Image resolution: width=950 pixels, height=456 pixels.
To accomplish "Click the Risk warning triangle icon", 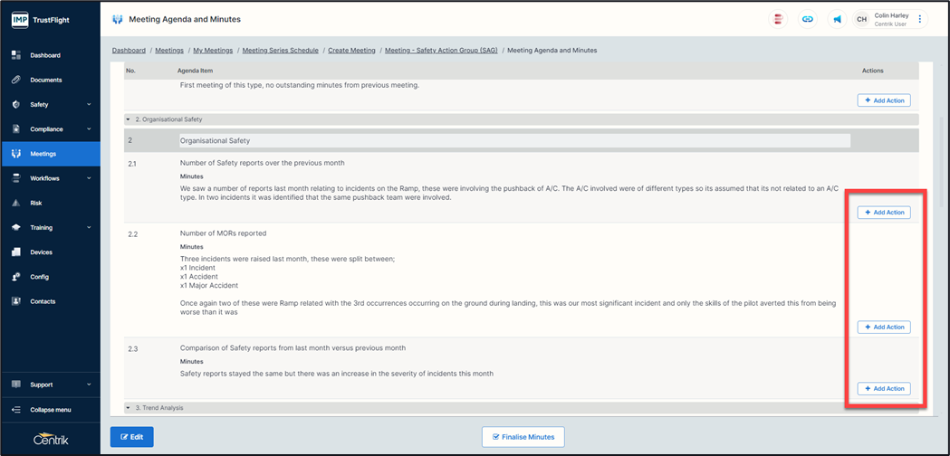I will 16,204.
